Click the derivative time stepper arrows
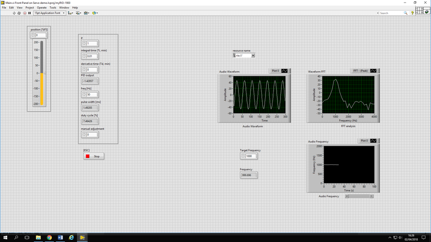Image resolution: width=431 pixels, height=242 pixels. click(84, 69)
